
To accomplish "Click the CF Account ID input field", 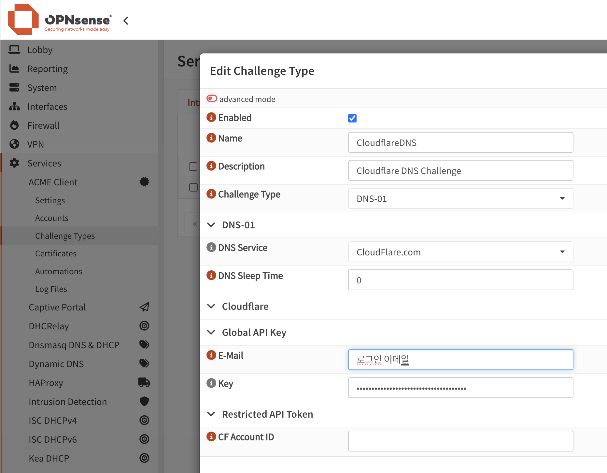I will (460, 441).
